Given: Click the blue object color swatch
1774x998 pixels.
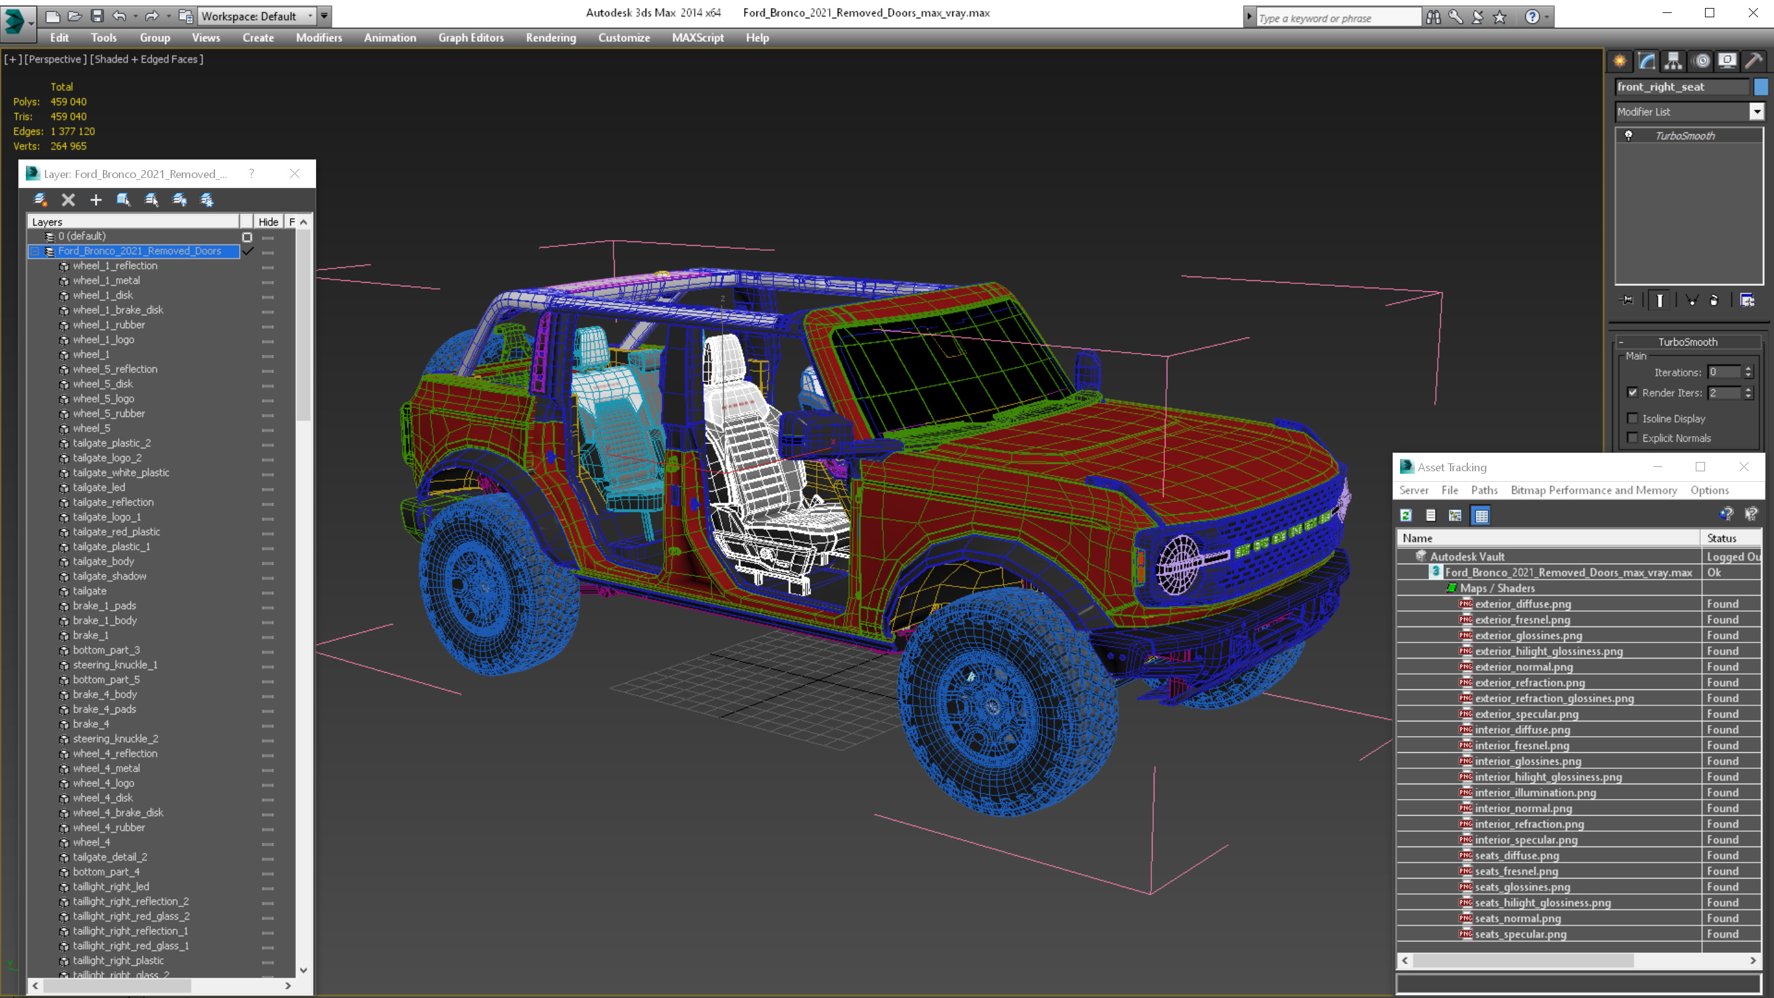Looking at the screenshot, I should pos(1761,87).
